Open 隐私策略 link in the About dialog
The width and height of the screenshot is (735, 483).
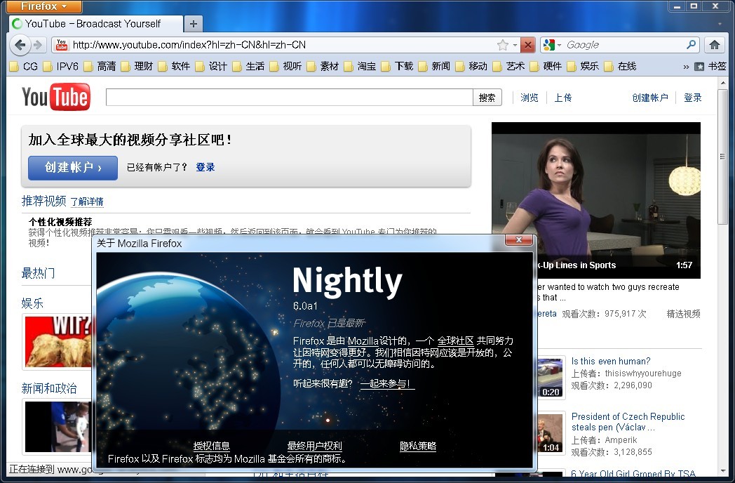pos(418,446)
